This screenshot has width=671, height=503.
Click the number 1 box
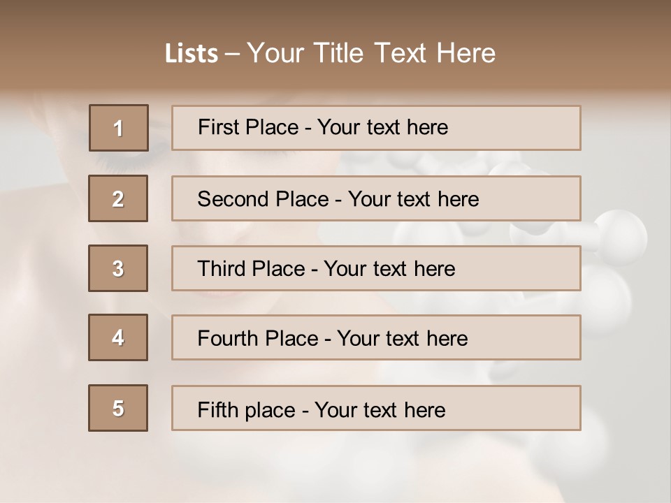[118, 128]
